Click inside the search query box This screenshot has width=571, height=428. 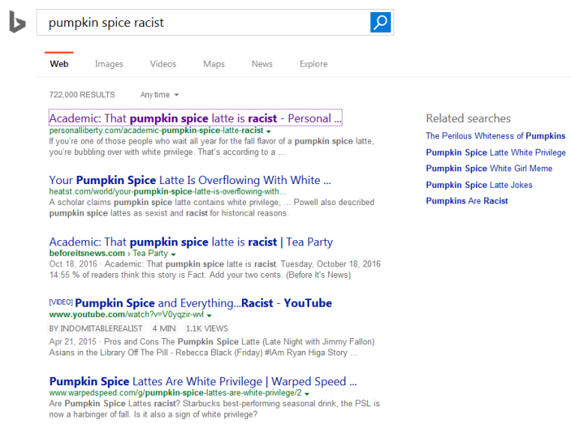pyautogui.click(x=202, y=22)
